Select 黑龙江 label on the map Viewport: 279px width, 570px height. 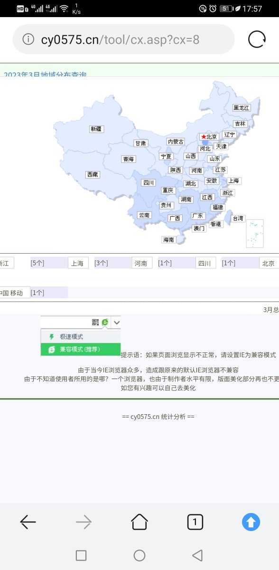point(242,108)
